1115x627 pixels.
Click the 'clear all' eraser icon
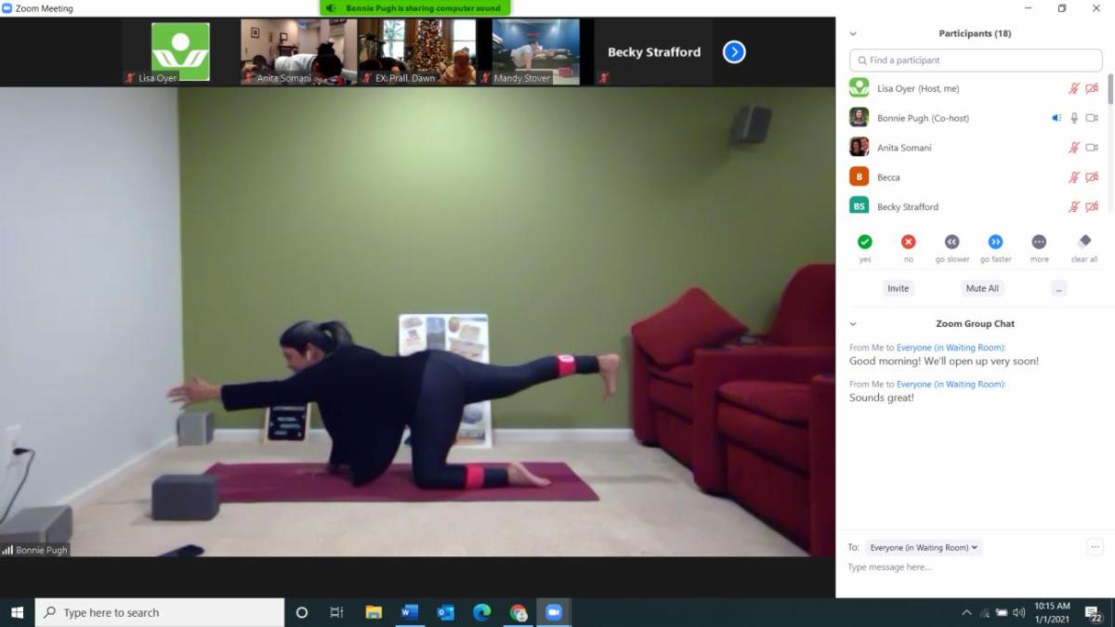1083,242
